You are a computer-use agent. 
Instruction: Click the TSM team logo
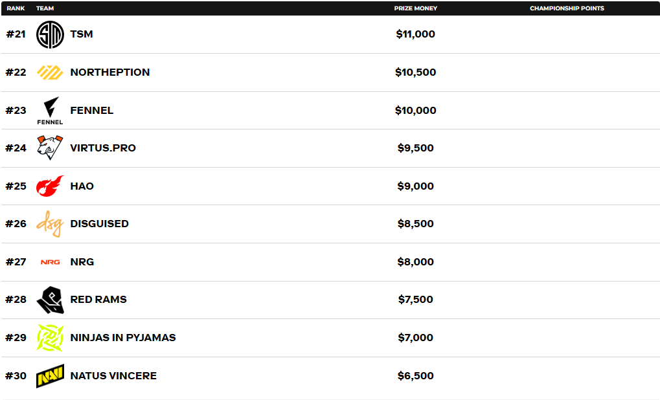tap(50, 34)
